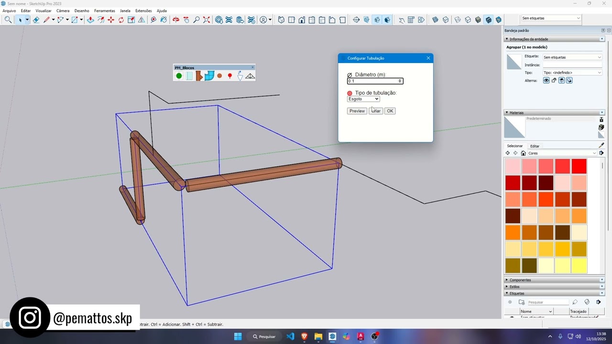Viewport: 612px width, 344px height.
Task: Click the create material icon
Action: [x=601, y=128]
